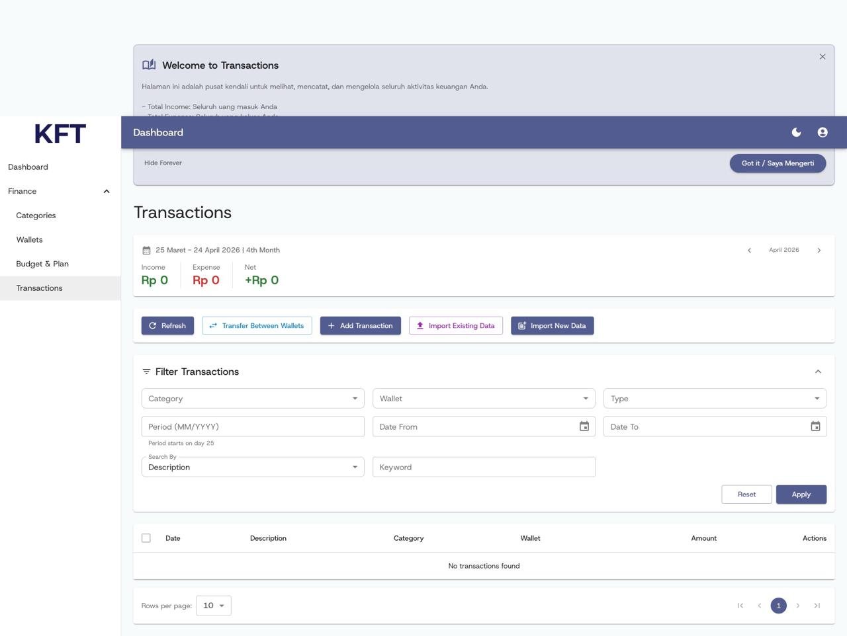
Task: Collapse the Finance section in the sidebar
Action: click(107, 191)
